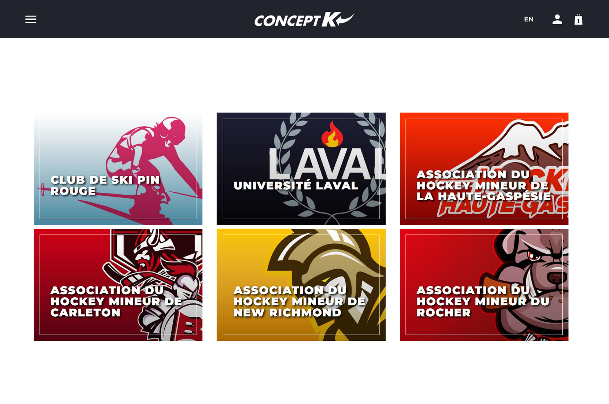This screenshot has height=404, width=609.
Task: Click the Rocher association title text
Action: (x=483, y=301)
